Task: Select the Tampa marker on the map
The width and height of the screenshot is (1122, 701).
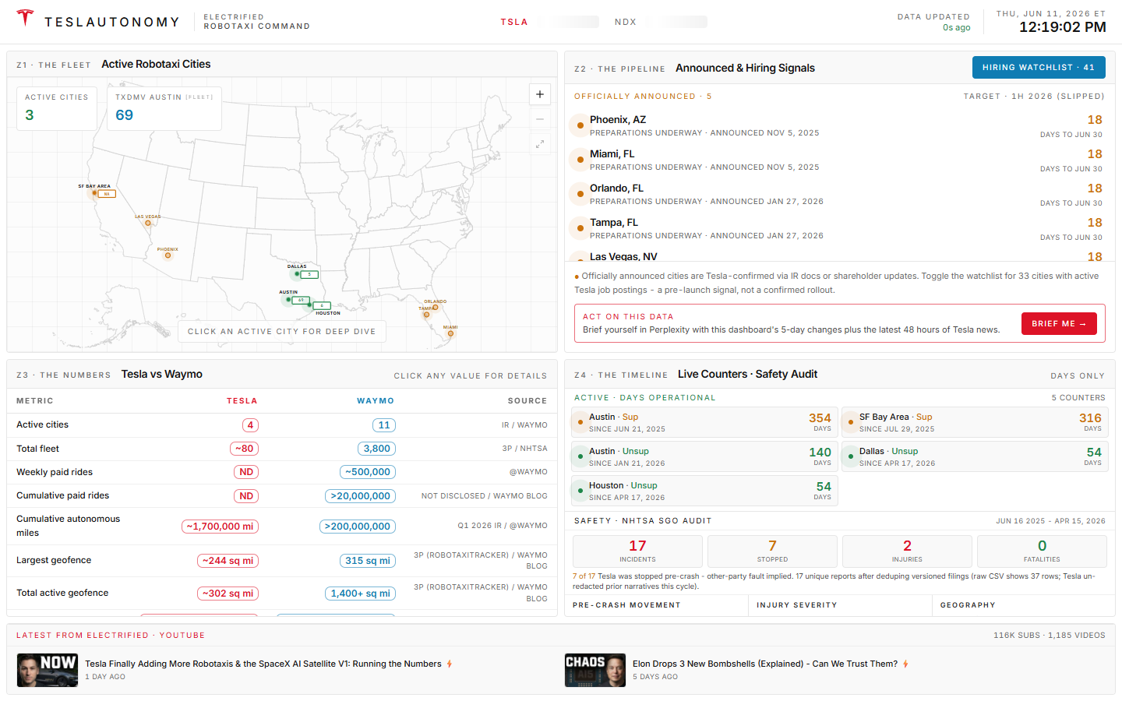Action: pyautogui.click(x=426, y=315)
